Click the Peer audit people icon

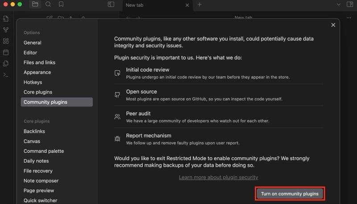click(x=117, y=117)
